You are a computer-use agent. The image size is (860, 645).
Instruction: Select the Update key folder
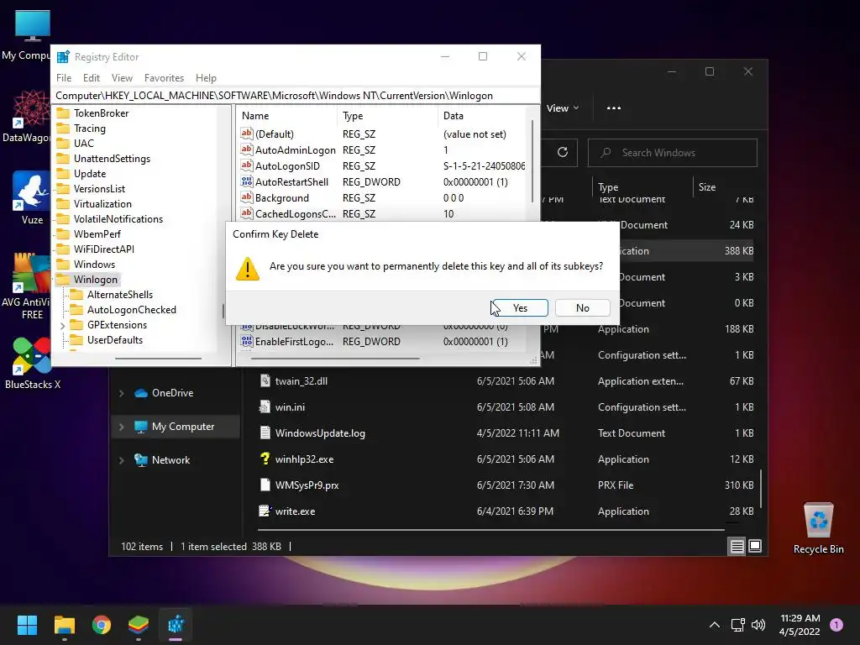click(89, 173)
